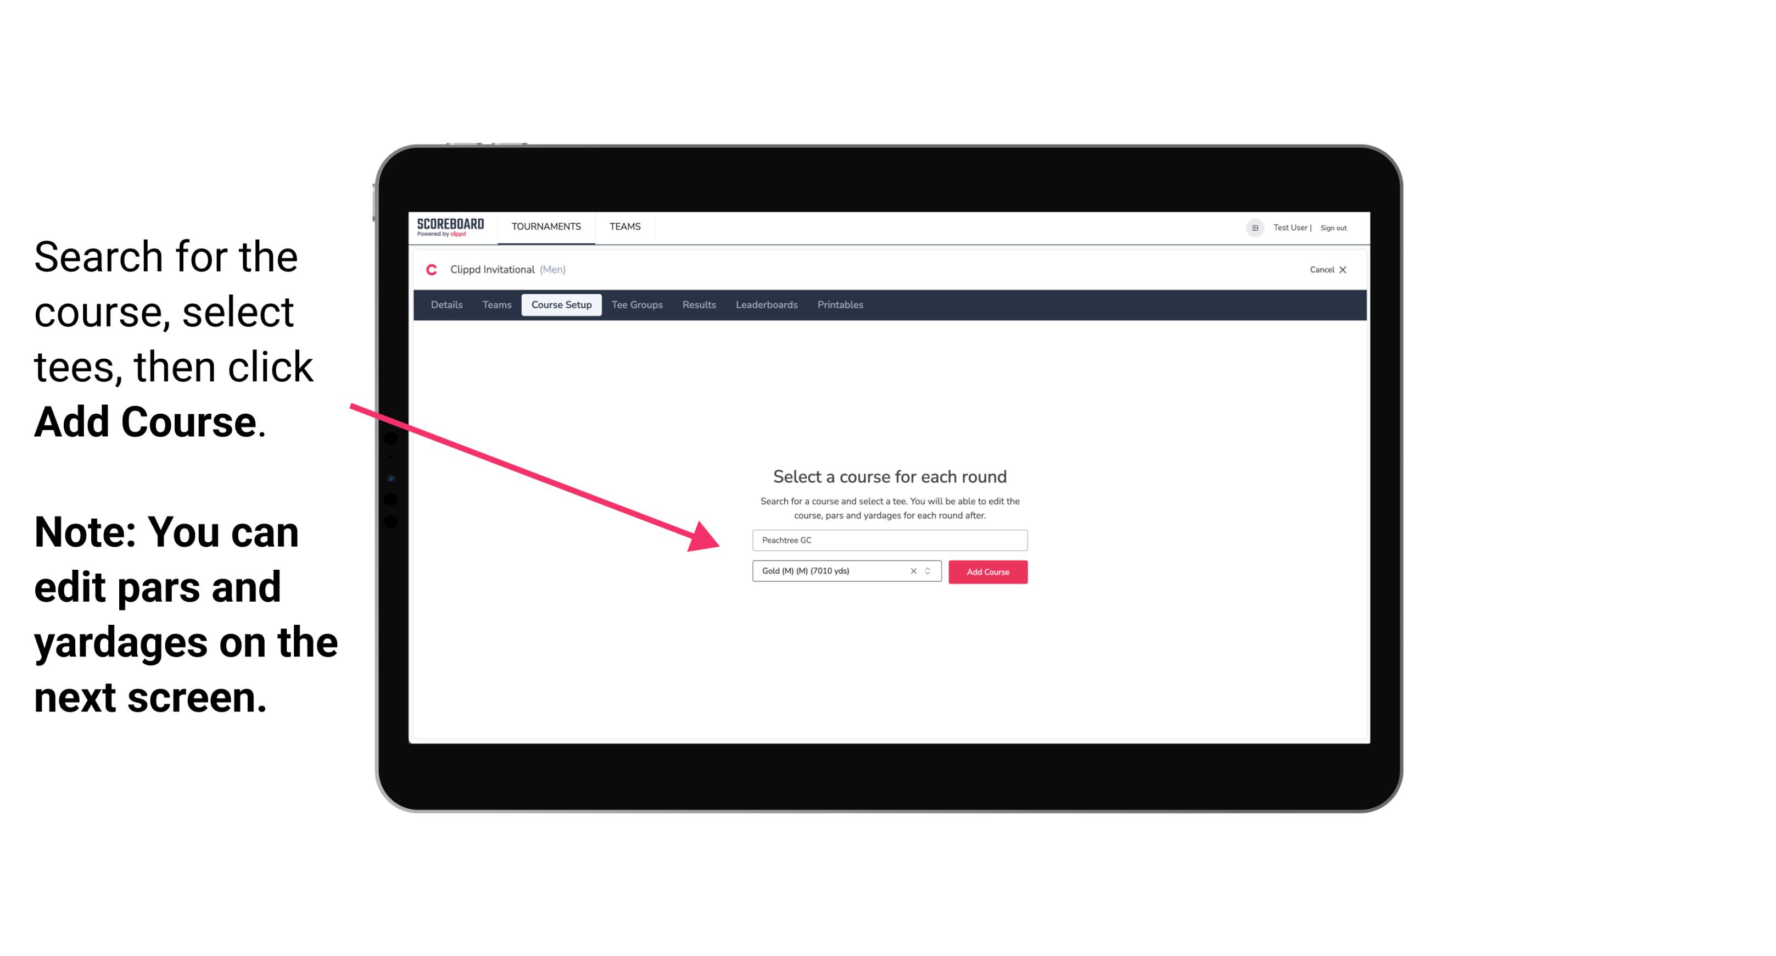Screen dimensions: 1776x956
Task: Select the Course Setup tab
Action: 562,305
